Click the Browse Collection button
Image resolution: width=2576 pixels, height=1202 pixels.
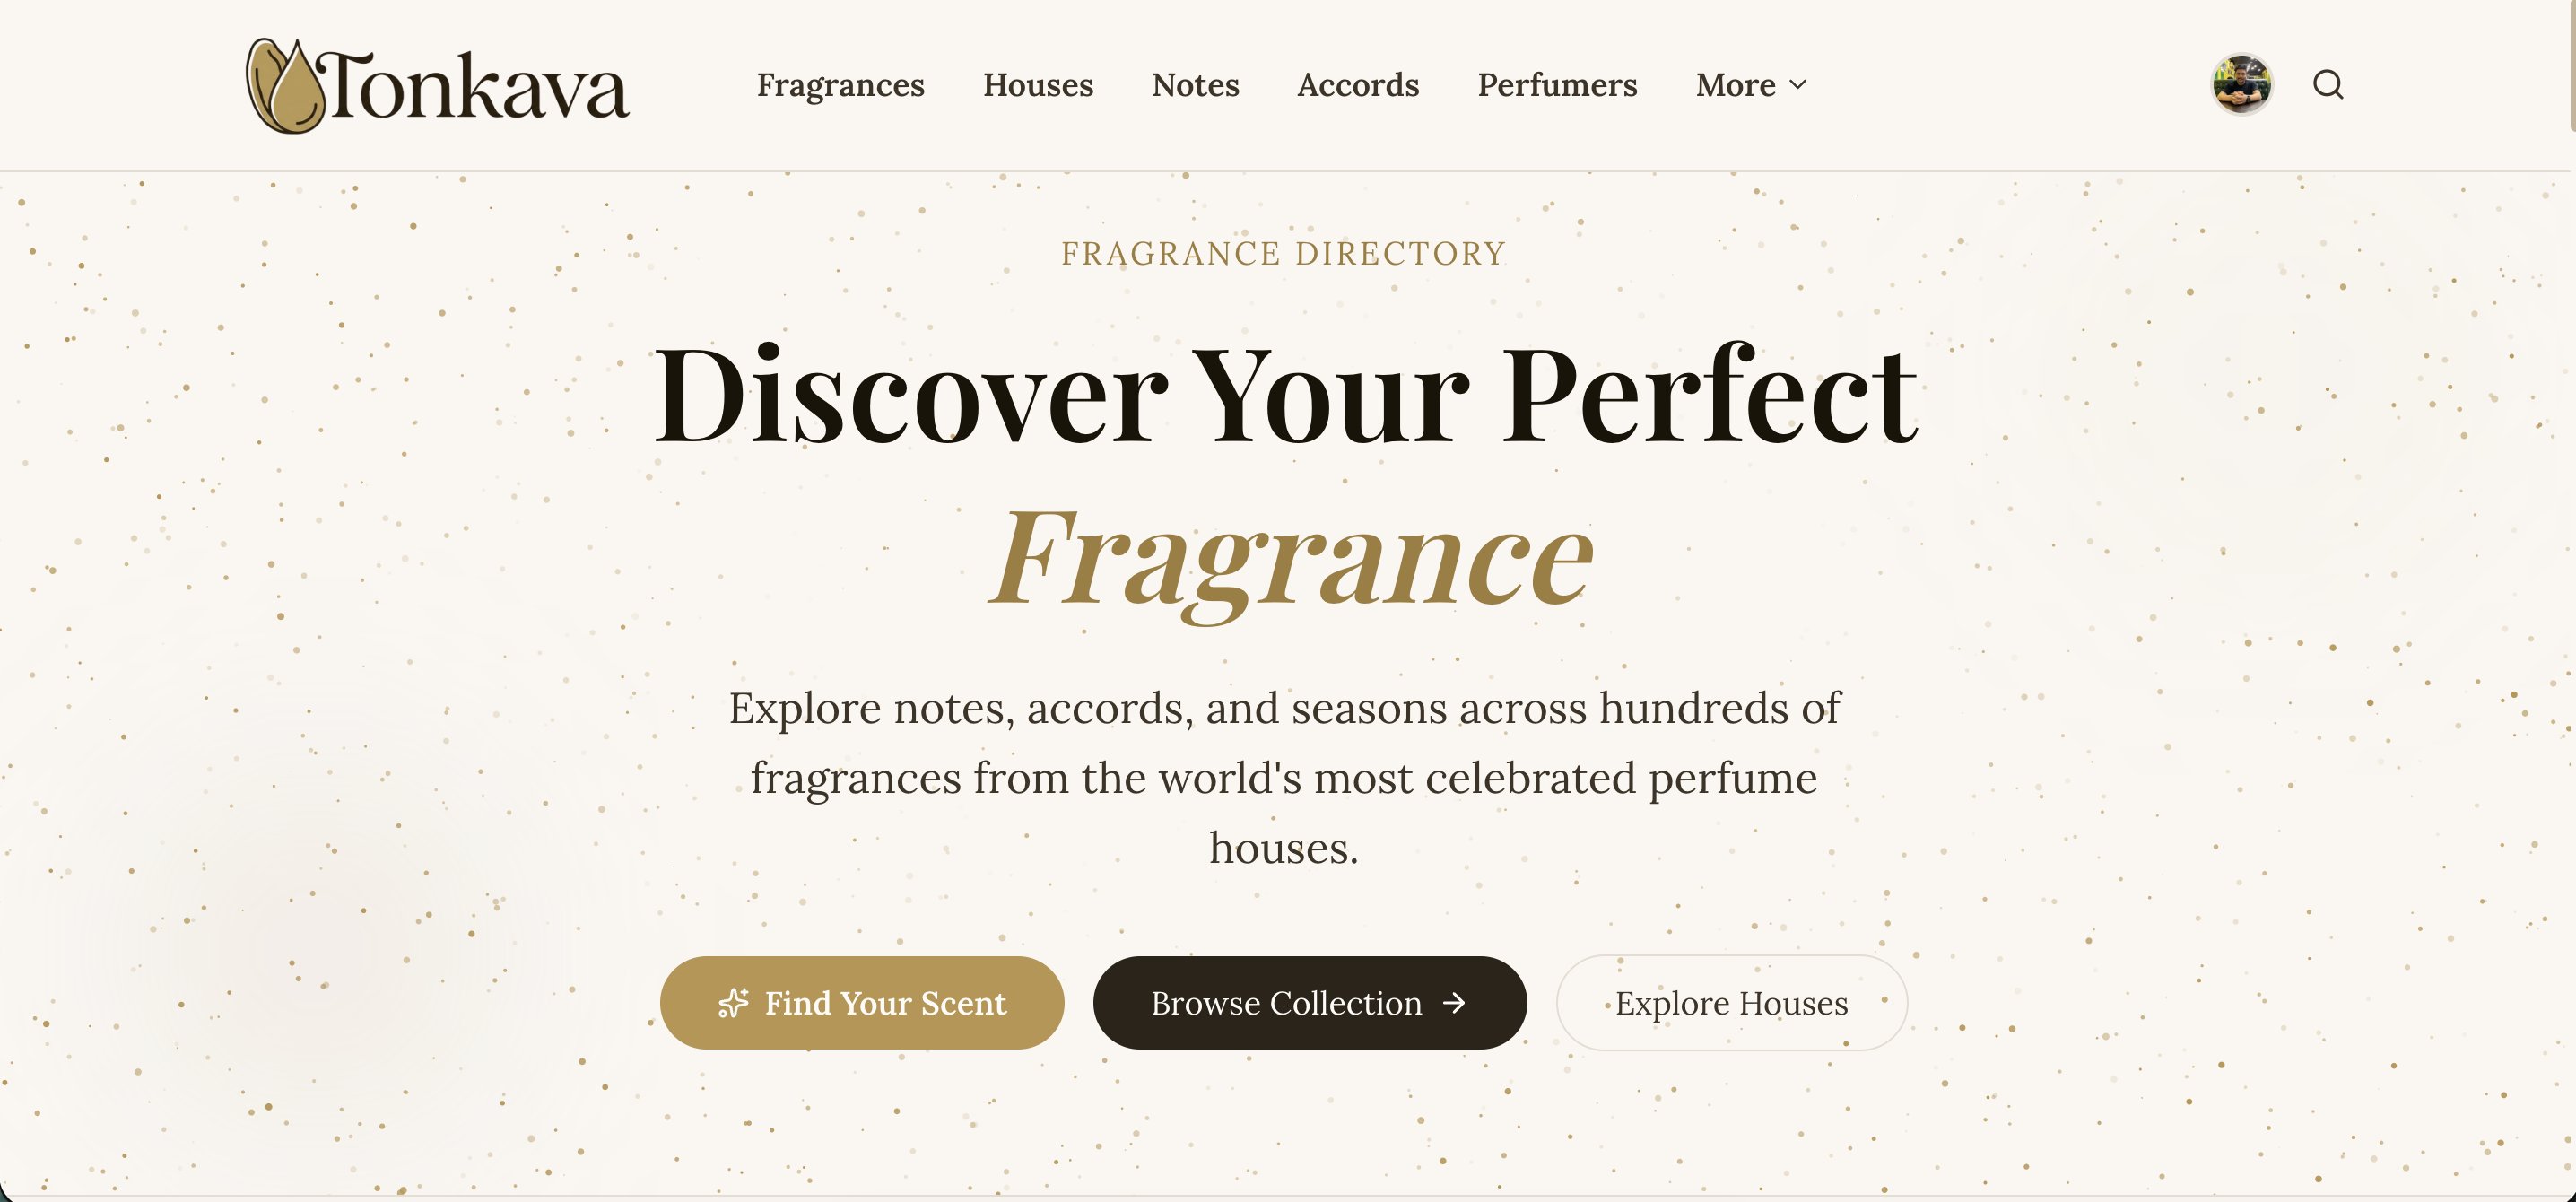(1310, 1003)
